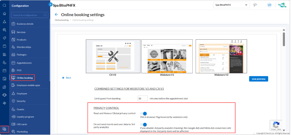
Task: Click the search magnifier icon in left rail
Action: click(5, 6)
